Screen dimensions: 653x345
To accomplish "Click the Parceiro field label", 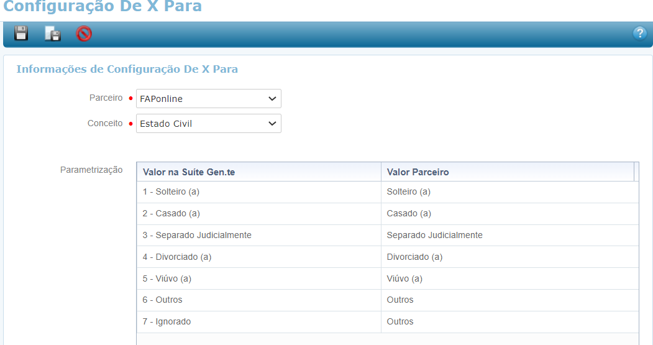I will (x=106, y=98).
